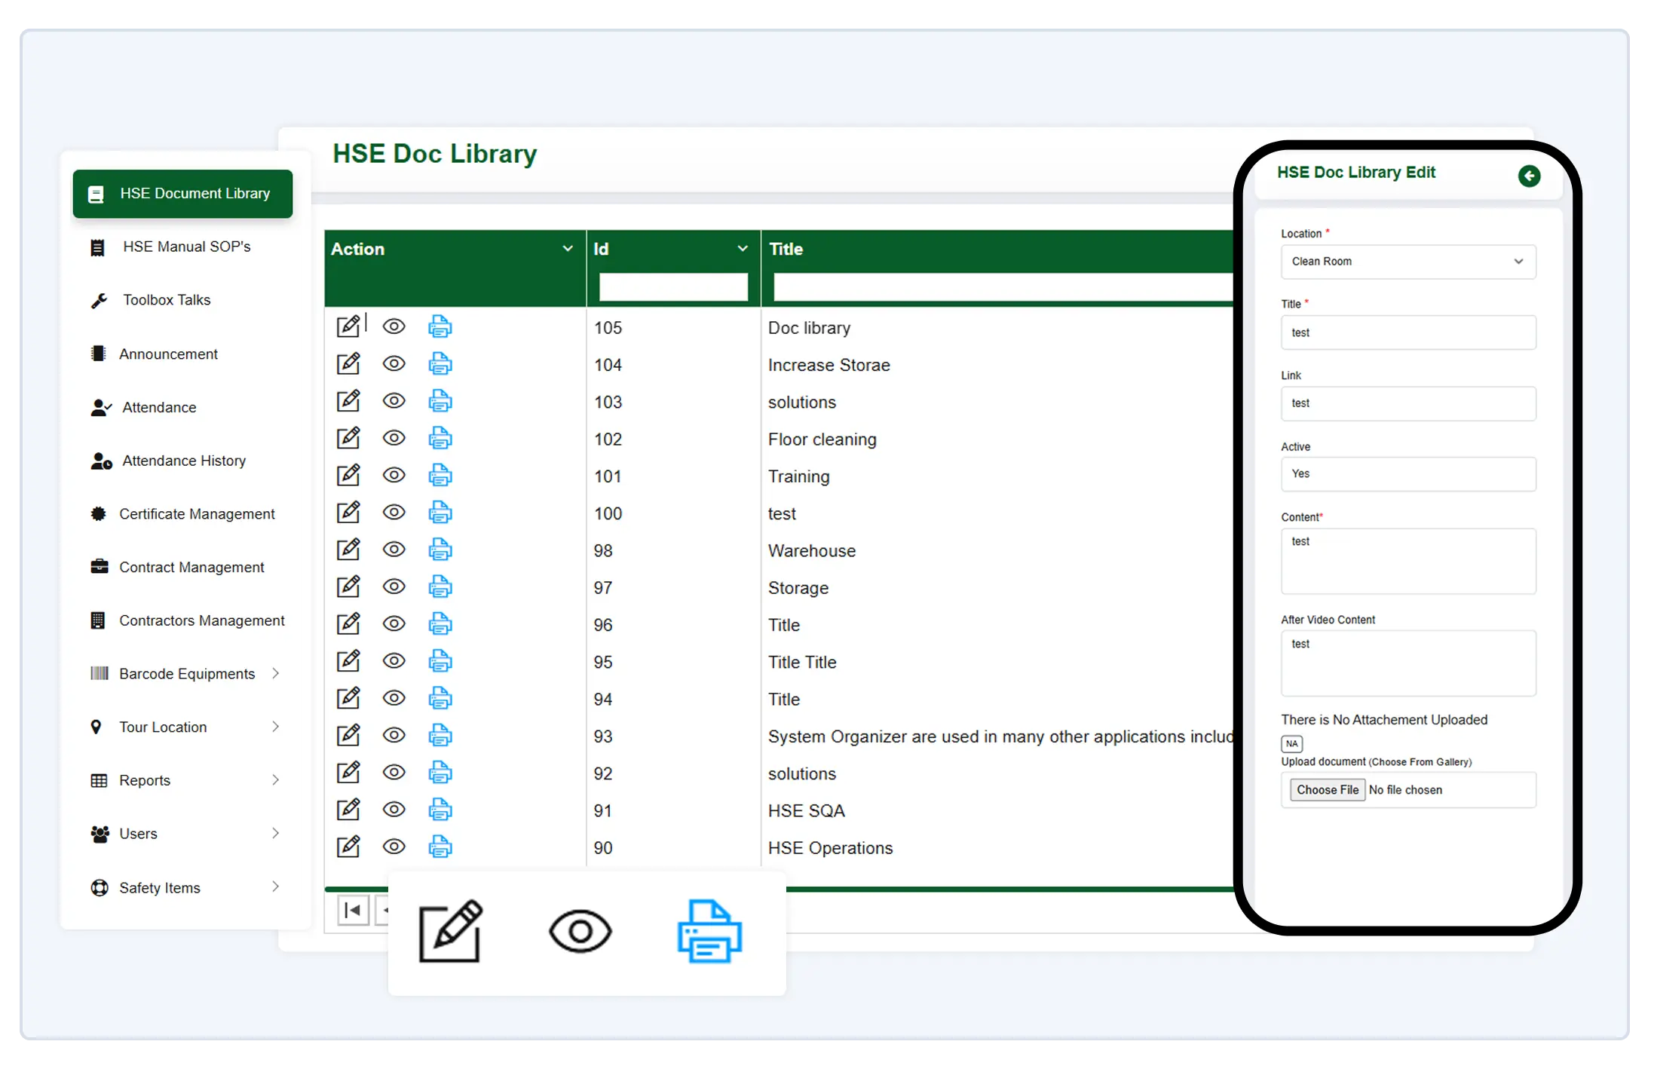Click the Id column filter field
This screenshot has height=1078, width=1654.
tap(672, 287)
